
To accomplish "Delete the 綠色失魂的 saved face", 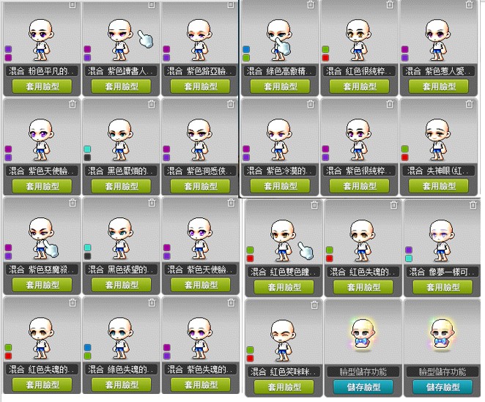I will point(152,302).
